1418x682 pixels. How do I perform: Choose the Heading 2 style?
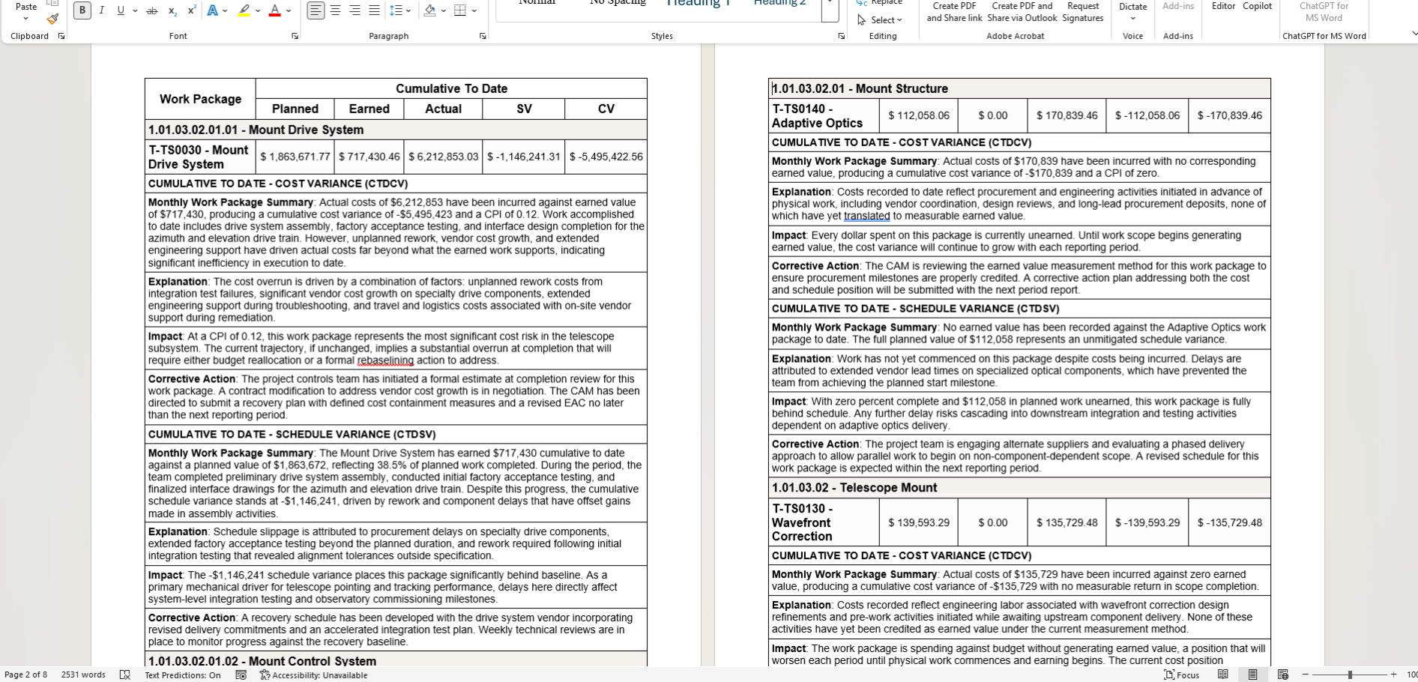(779, 3)
